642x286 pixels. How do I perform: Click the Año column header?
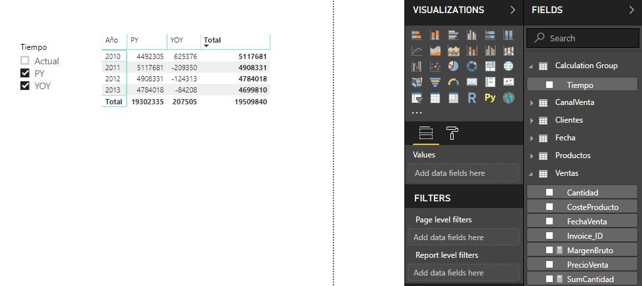(x=114, y=42)
